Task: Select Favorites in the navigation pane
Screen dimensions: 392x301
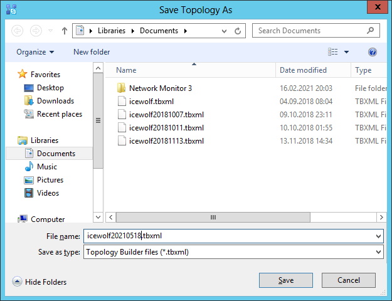Action: (x=45, y=74)
